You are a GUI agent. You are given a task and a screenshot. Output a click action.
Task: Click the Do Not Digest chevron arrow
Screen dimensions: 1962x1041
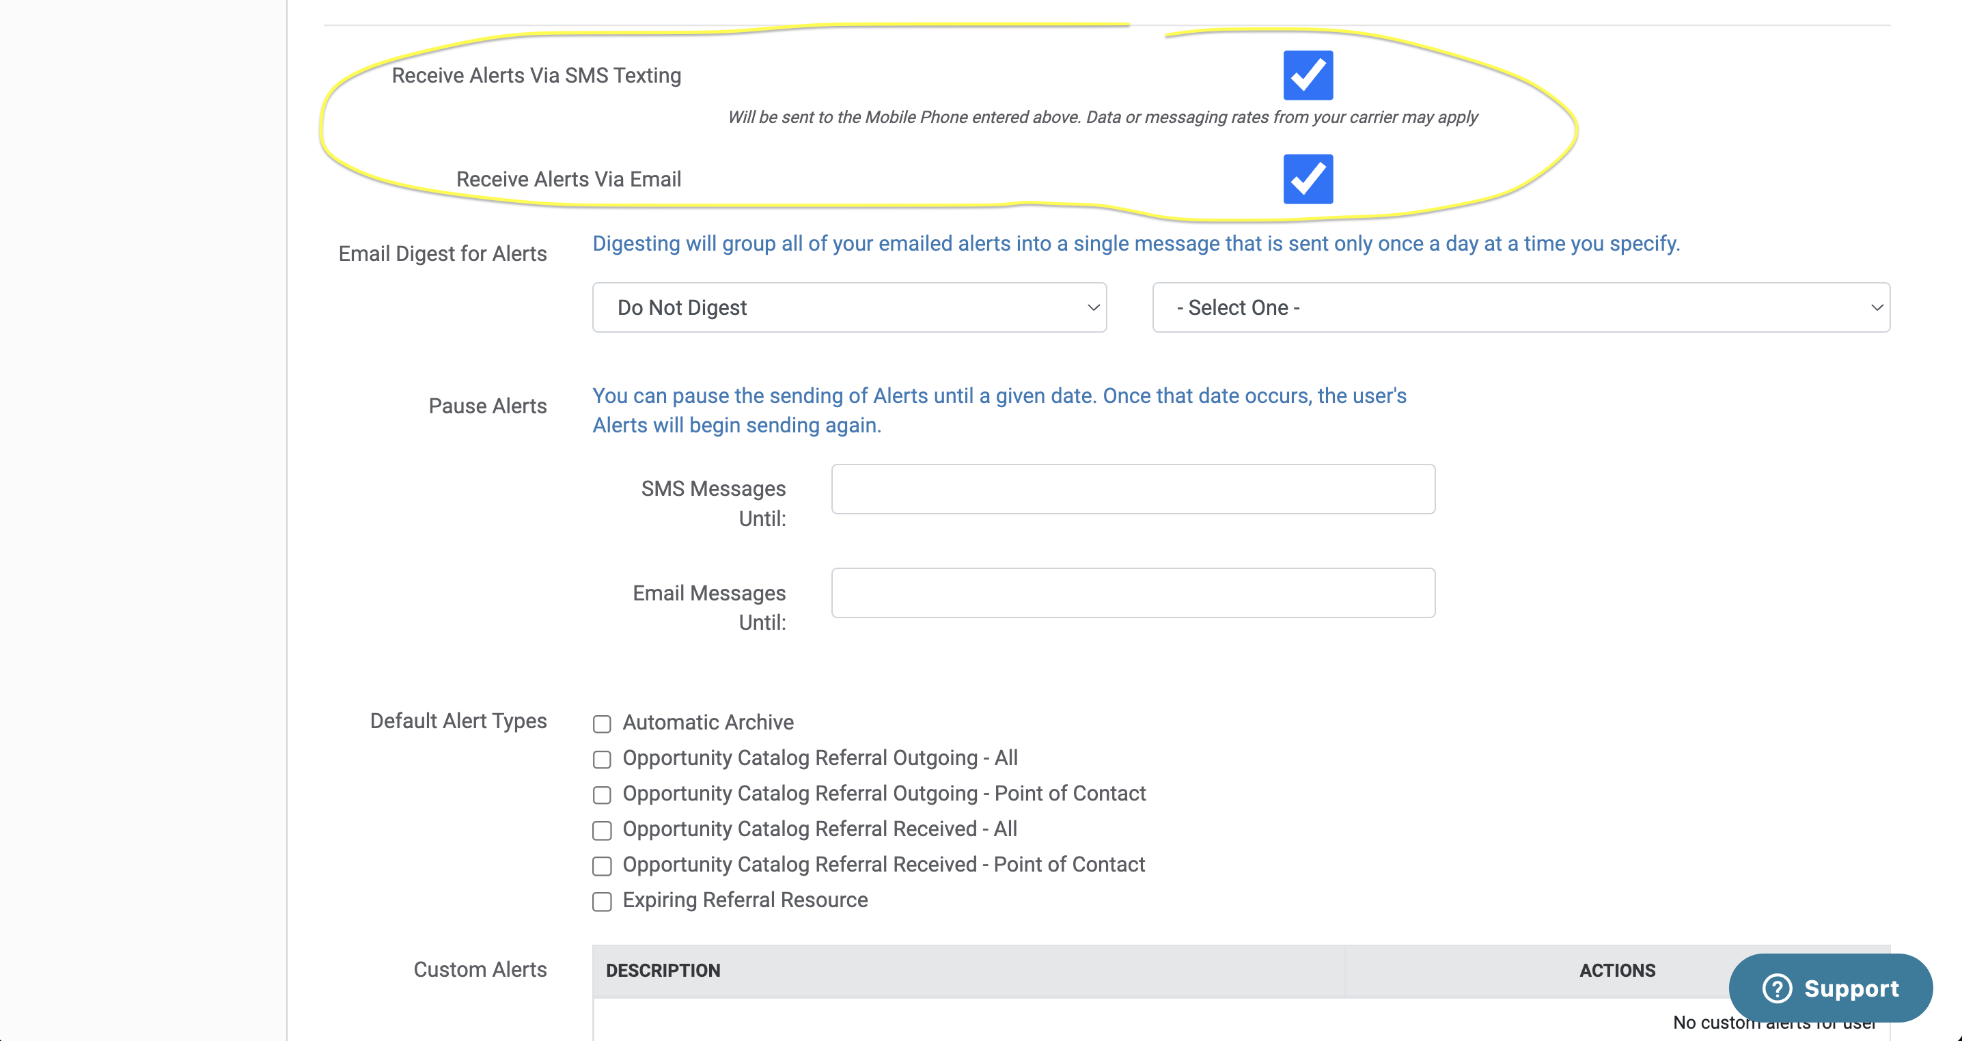click(x=1093, y=307)
